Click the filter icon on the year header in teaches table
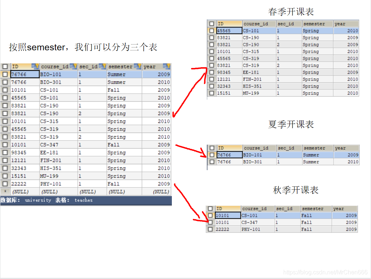This screenshot has height=279, width=371. (x=167, y=66)
